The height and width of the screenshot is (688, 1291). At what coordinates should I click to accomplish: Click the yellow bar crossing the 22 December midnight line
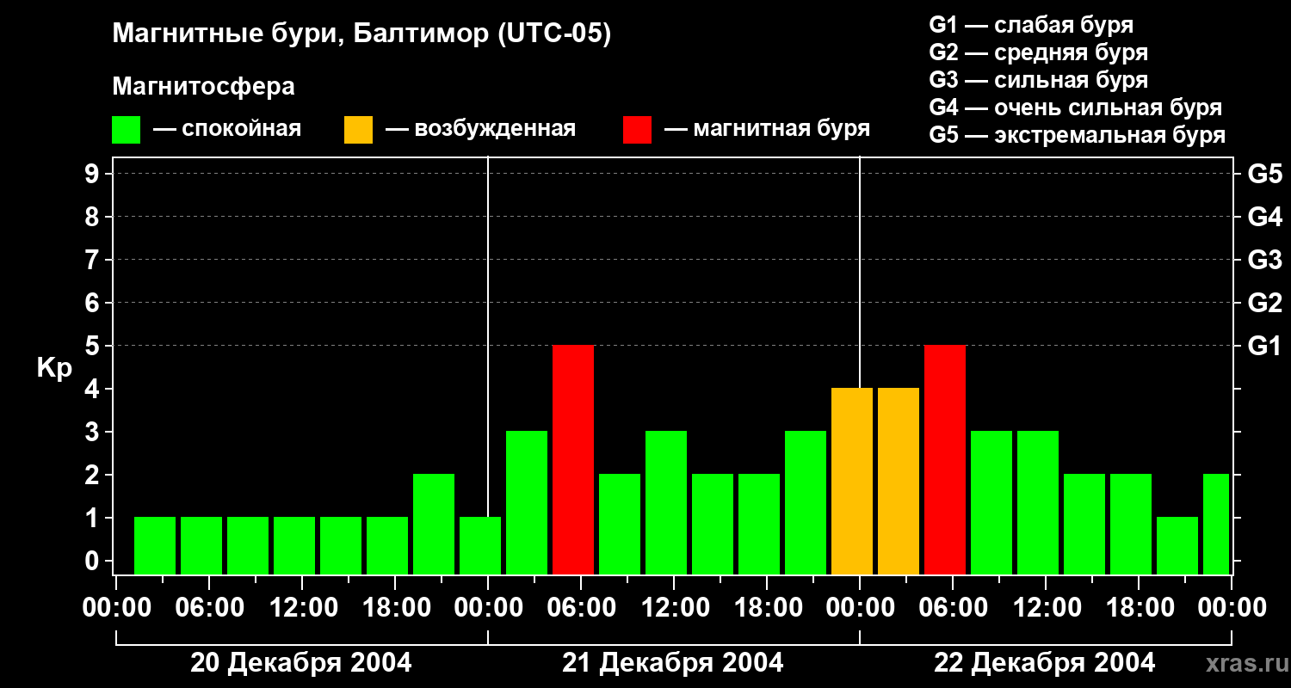coord(852,481)
